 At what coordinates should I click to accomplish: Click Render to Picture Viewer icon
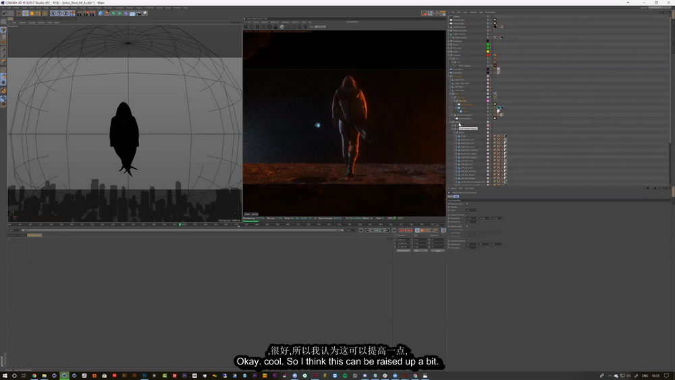click(x=86, y=13)
